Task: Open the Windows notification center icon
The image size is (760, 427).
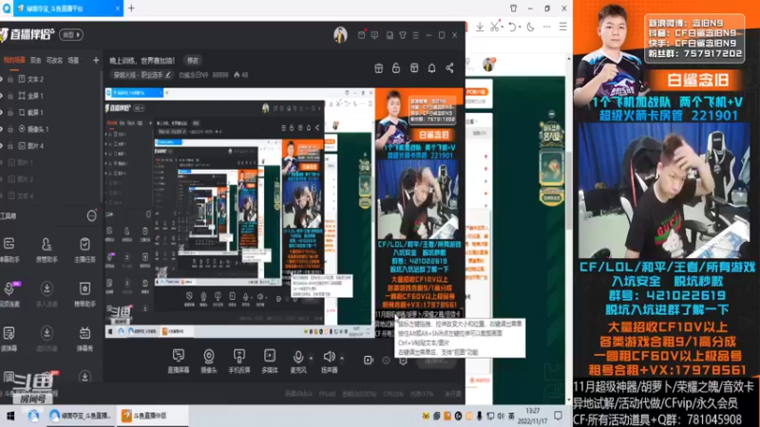Action: pos(558,416)
